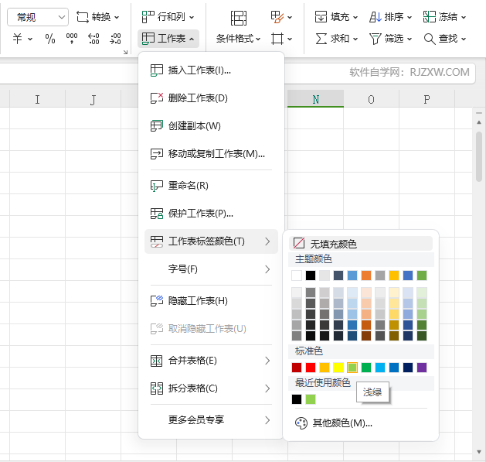Viewport: 486px width, 462px height.
Task: Click the increase decimal places icon
Action: coord(93,39)
